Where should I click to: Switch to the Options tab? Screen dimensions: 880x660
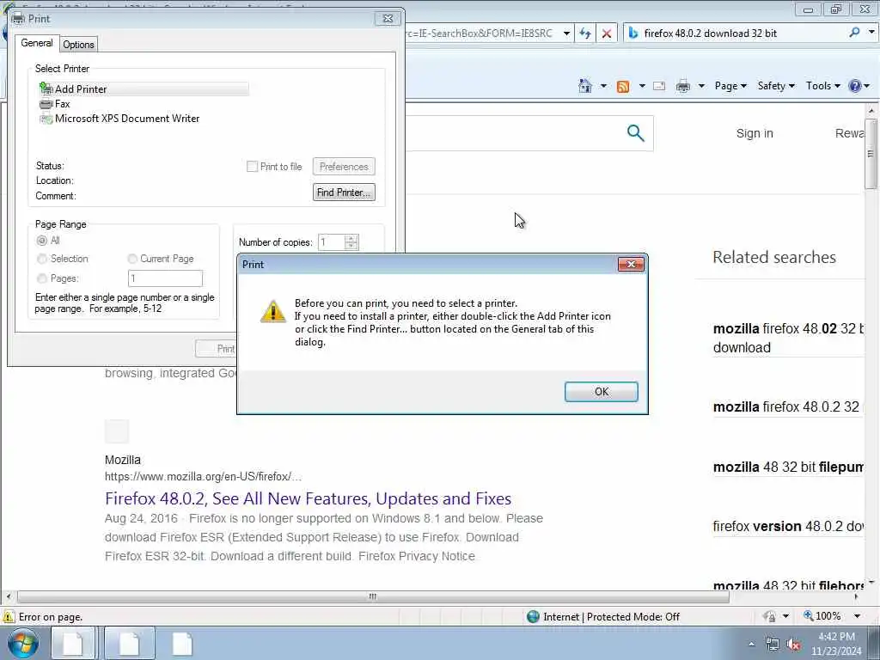click(x=78, y=45)
